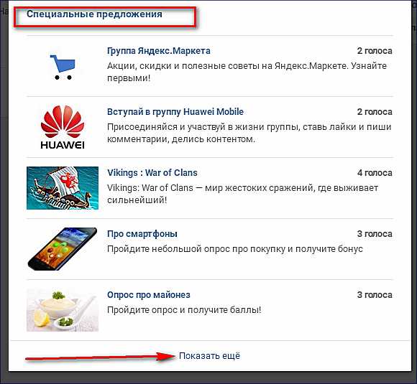Open the Группа Яндекс.Маркета link
Image resolution: width=417 pixels, height=384 pixels.
click(x=159, y=51)
